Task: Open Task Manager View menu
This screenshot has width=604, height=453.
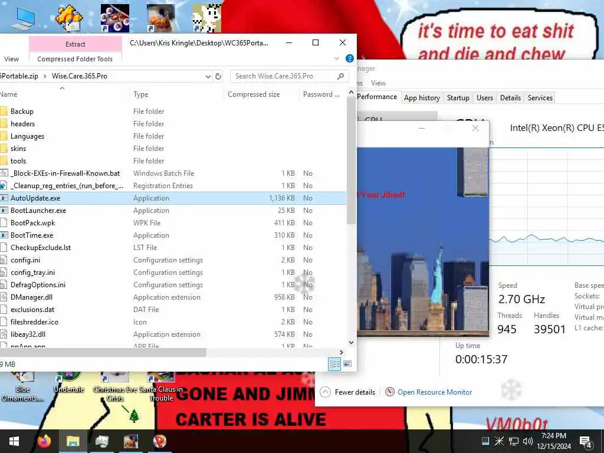Action: 378,83
